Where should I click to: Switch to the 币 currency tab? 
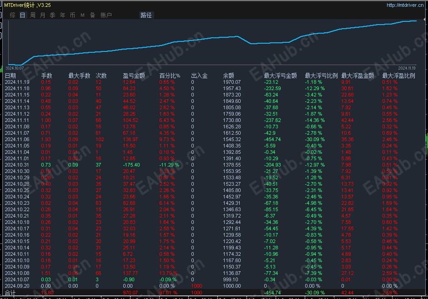pos(73,15)
